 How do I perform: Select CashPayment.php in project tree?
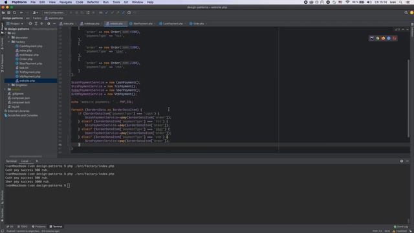coord(28,46)
